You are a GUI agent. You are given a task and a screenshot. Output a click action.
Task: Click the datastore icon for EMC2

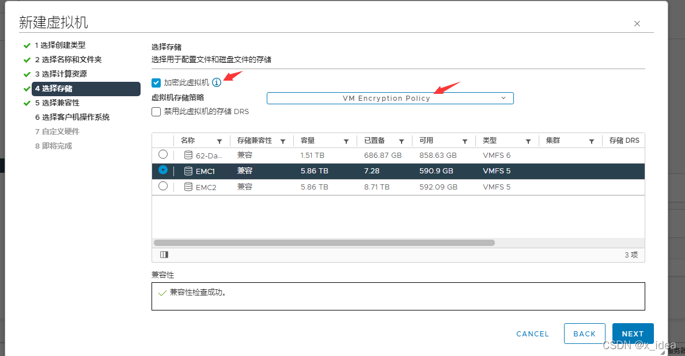188,187
